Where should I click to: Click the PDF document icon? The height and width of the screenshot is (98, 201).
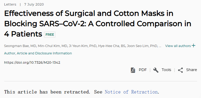coord(133,70)
